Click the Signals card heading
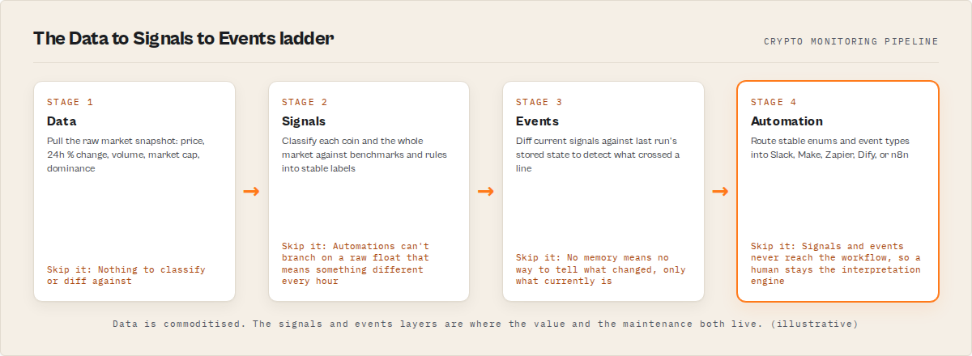 tap(304, 121)
